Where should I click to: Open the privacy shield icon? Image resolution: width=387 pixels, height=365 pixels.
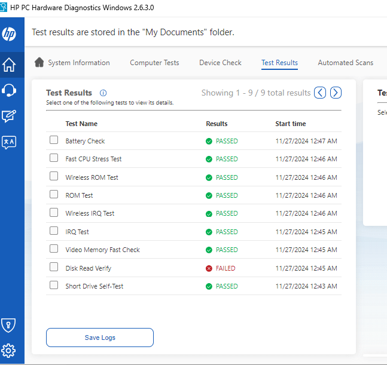8,325
